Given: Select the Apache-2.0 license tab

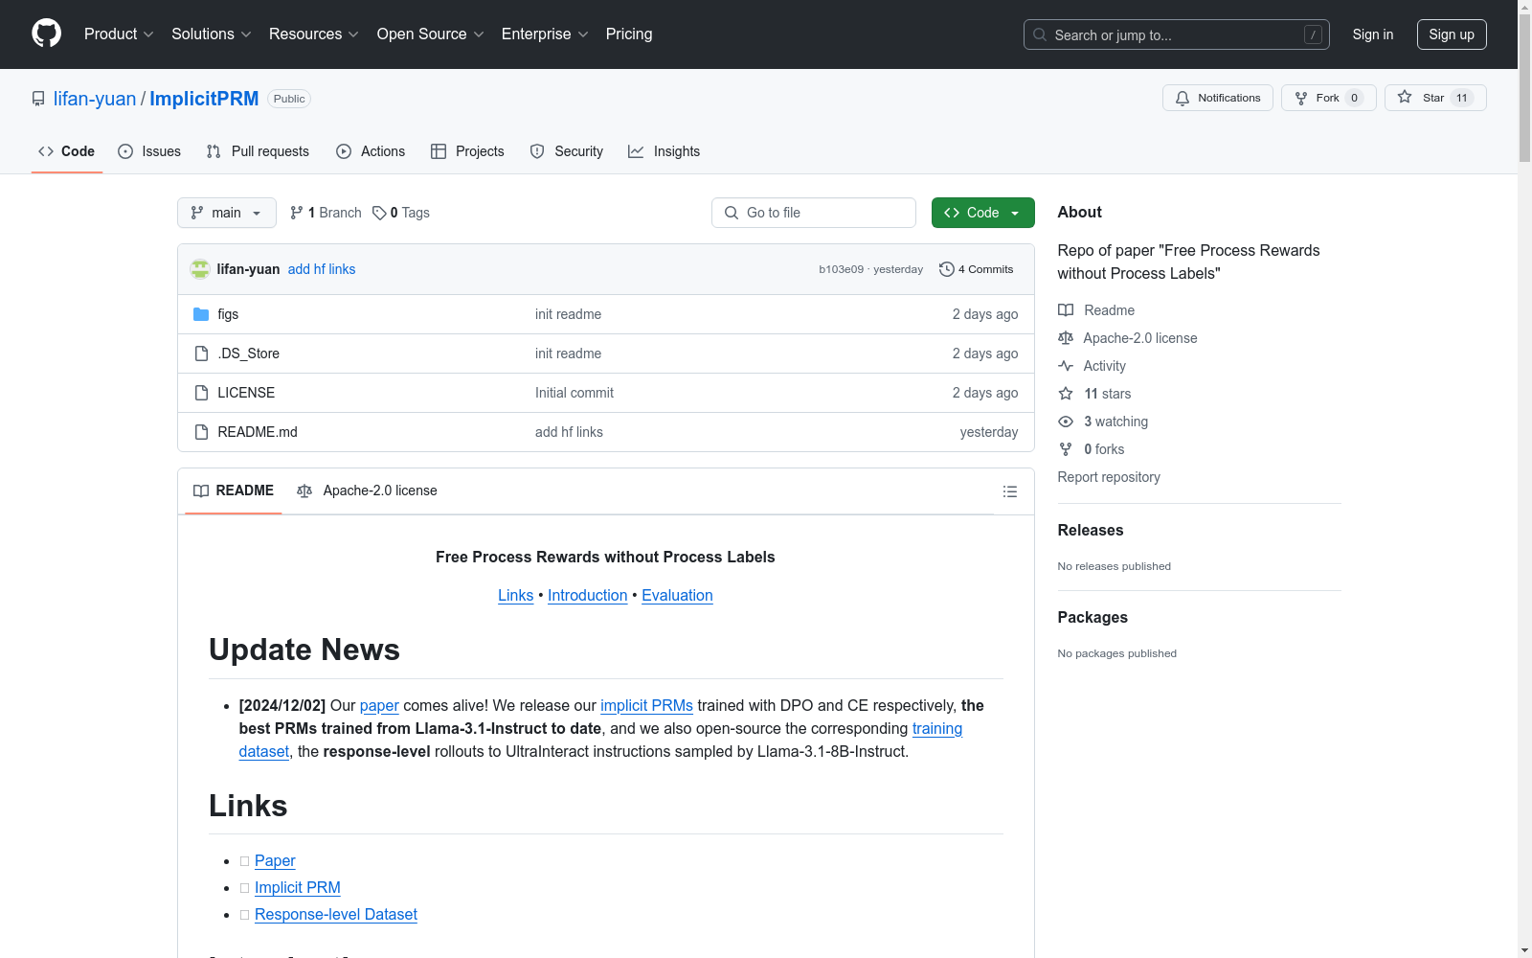Looking at the screenshot, I should [x=367, y=490].
